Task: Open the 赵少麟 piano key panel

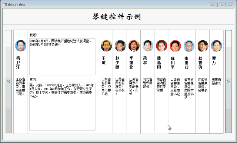Action: (120, 82)
